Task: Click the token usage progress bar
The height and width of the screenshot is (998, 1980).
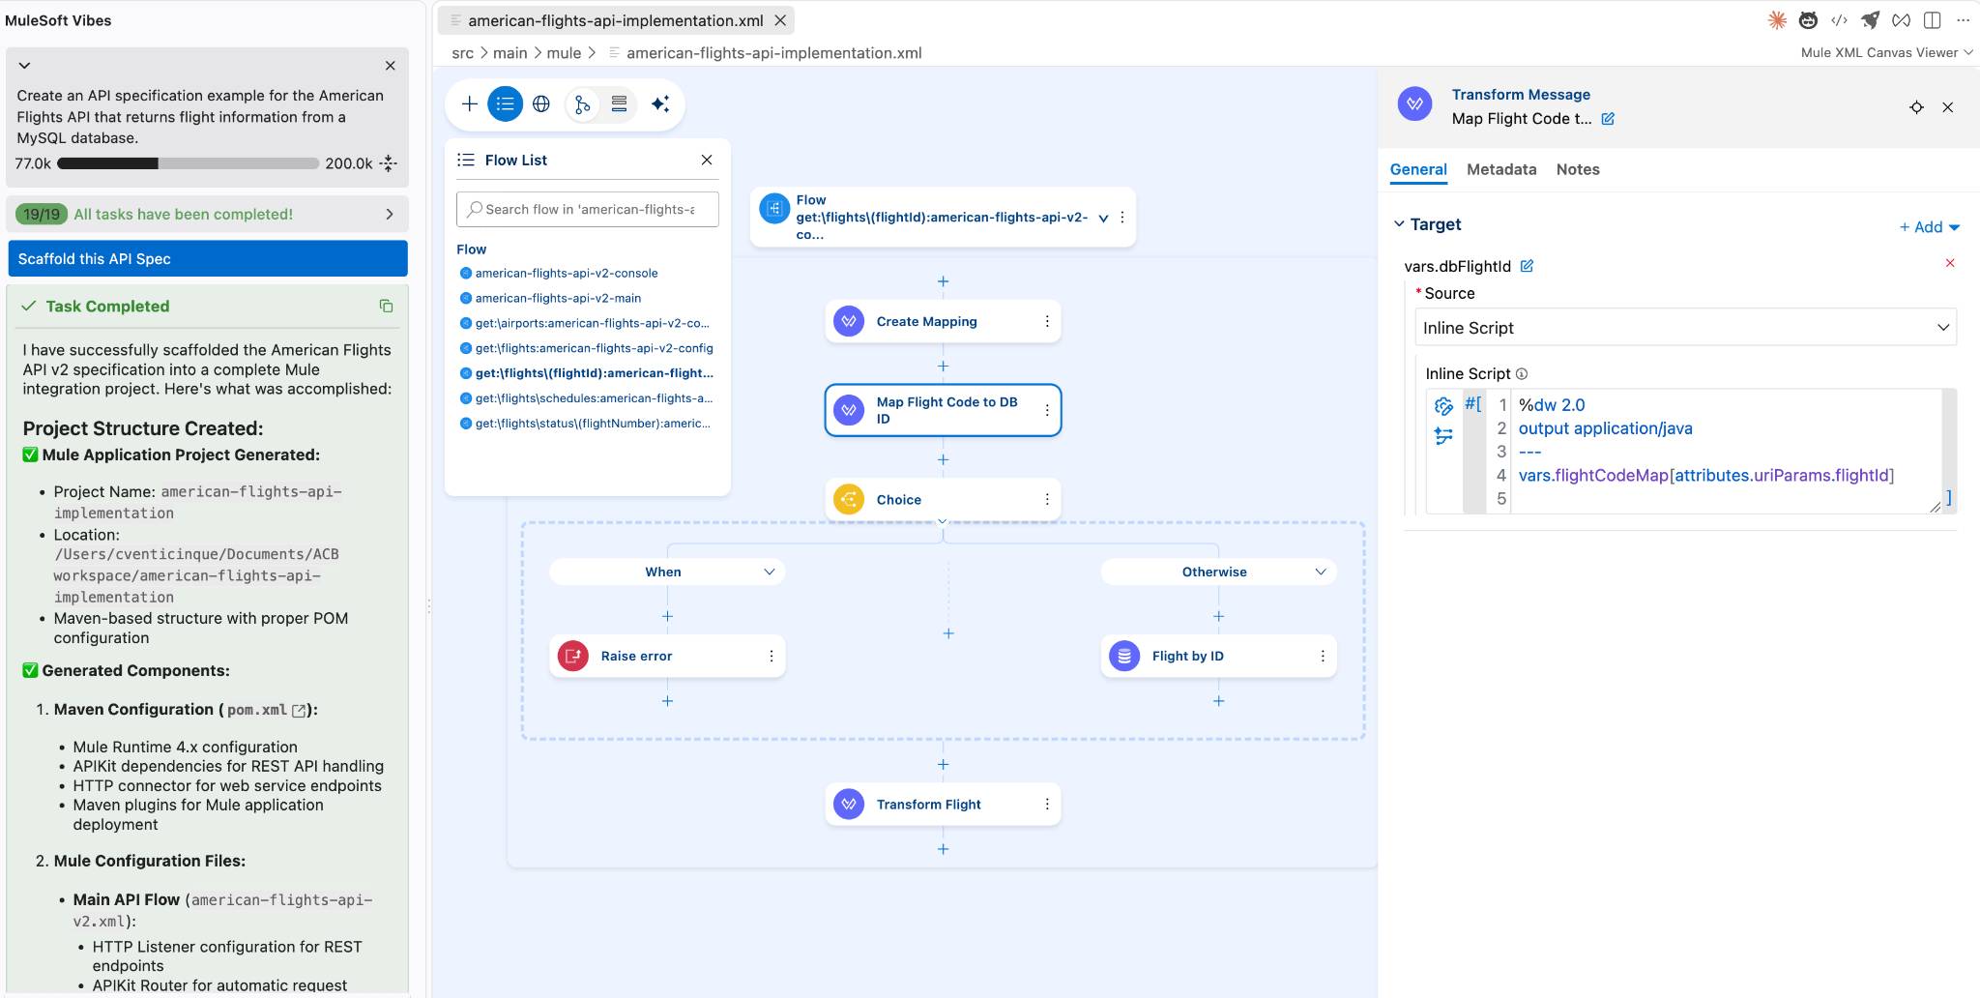Action: coord(189,163)
